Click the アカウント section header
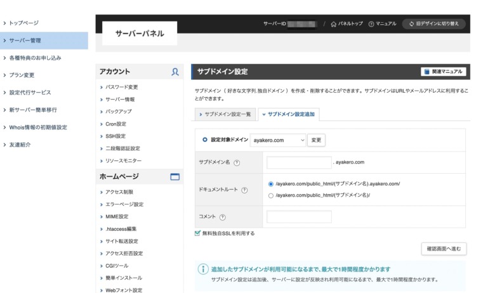 (139, 72)
